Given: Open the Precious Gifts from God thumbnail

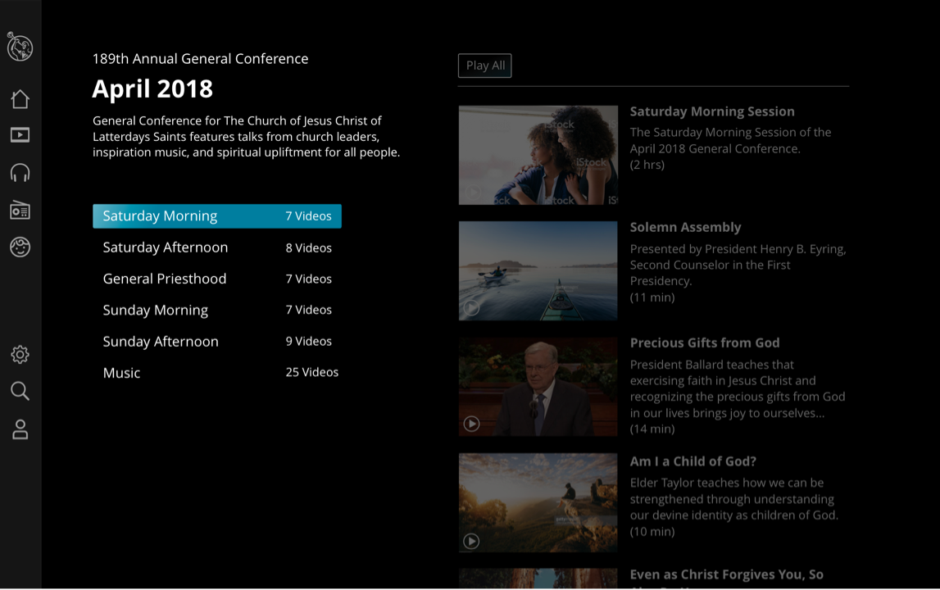Looking at the screenshot, I should point(538,387).
